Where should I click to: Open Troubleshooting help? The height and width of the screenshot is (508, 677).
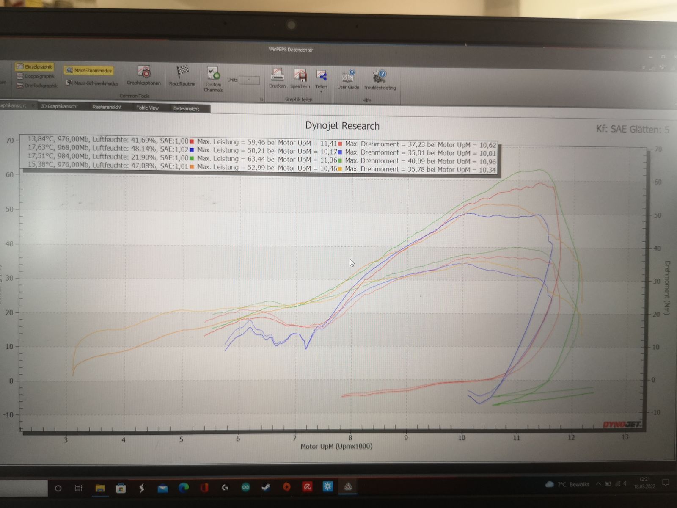(380, 80)
